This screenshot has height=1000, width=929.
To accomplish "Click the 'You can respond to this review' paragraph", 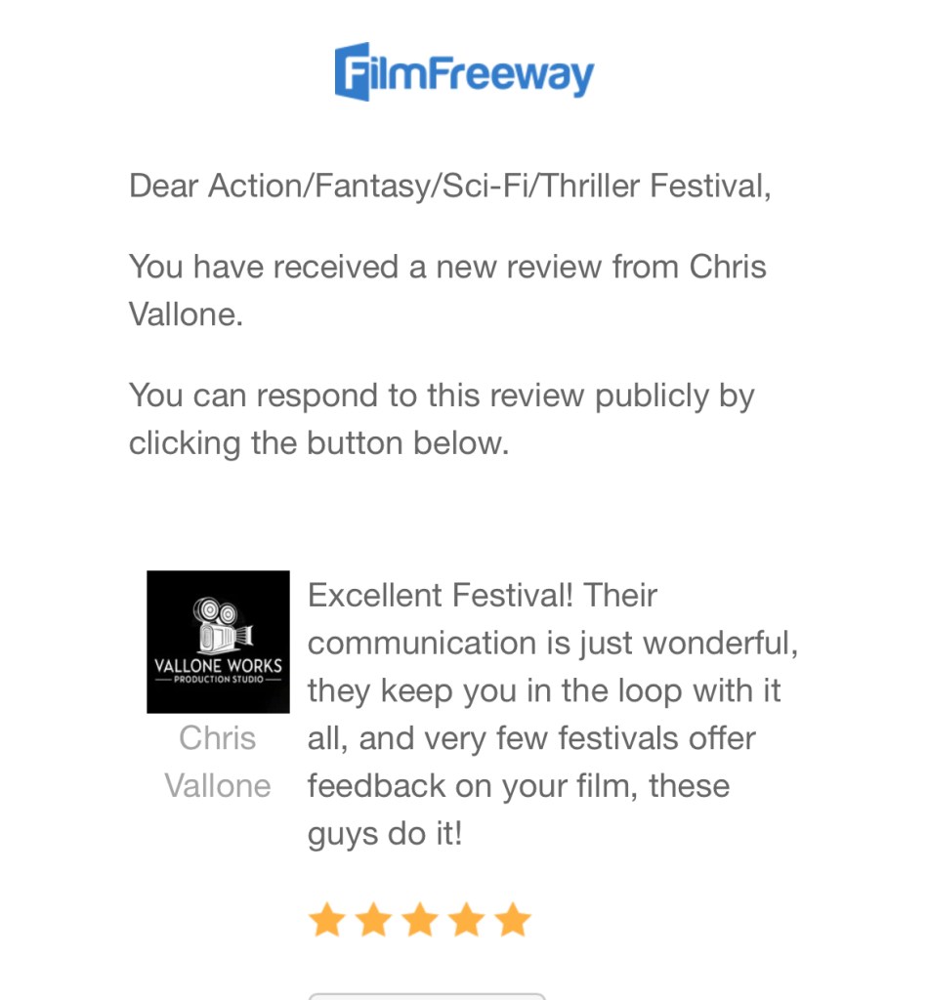I will click(442, 419).
